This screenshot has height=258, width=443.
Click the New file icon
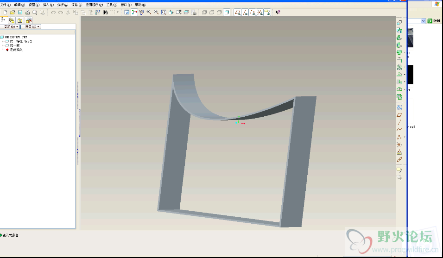point(5,12)
